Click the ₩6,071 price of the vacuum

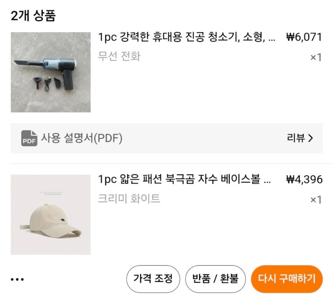(304, 37)
